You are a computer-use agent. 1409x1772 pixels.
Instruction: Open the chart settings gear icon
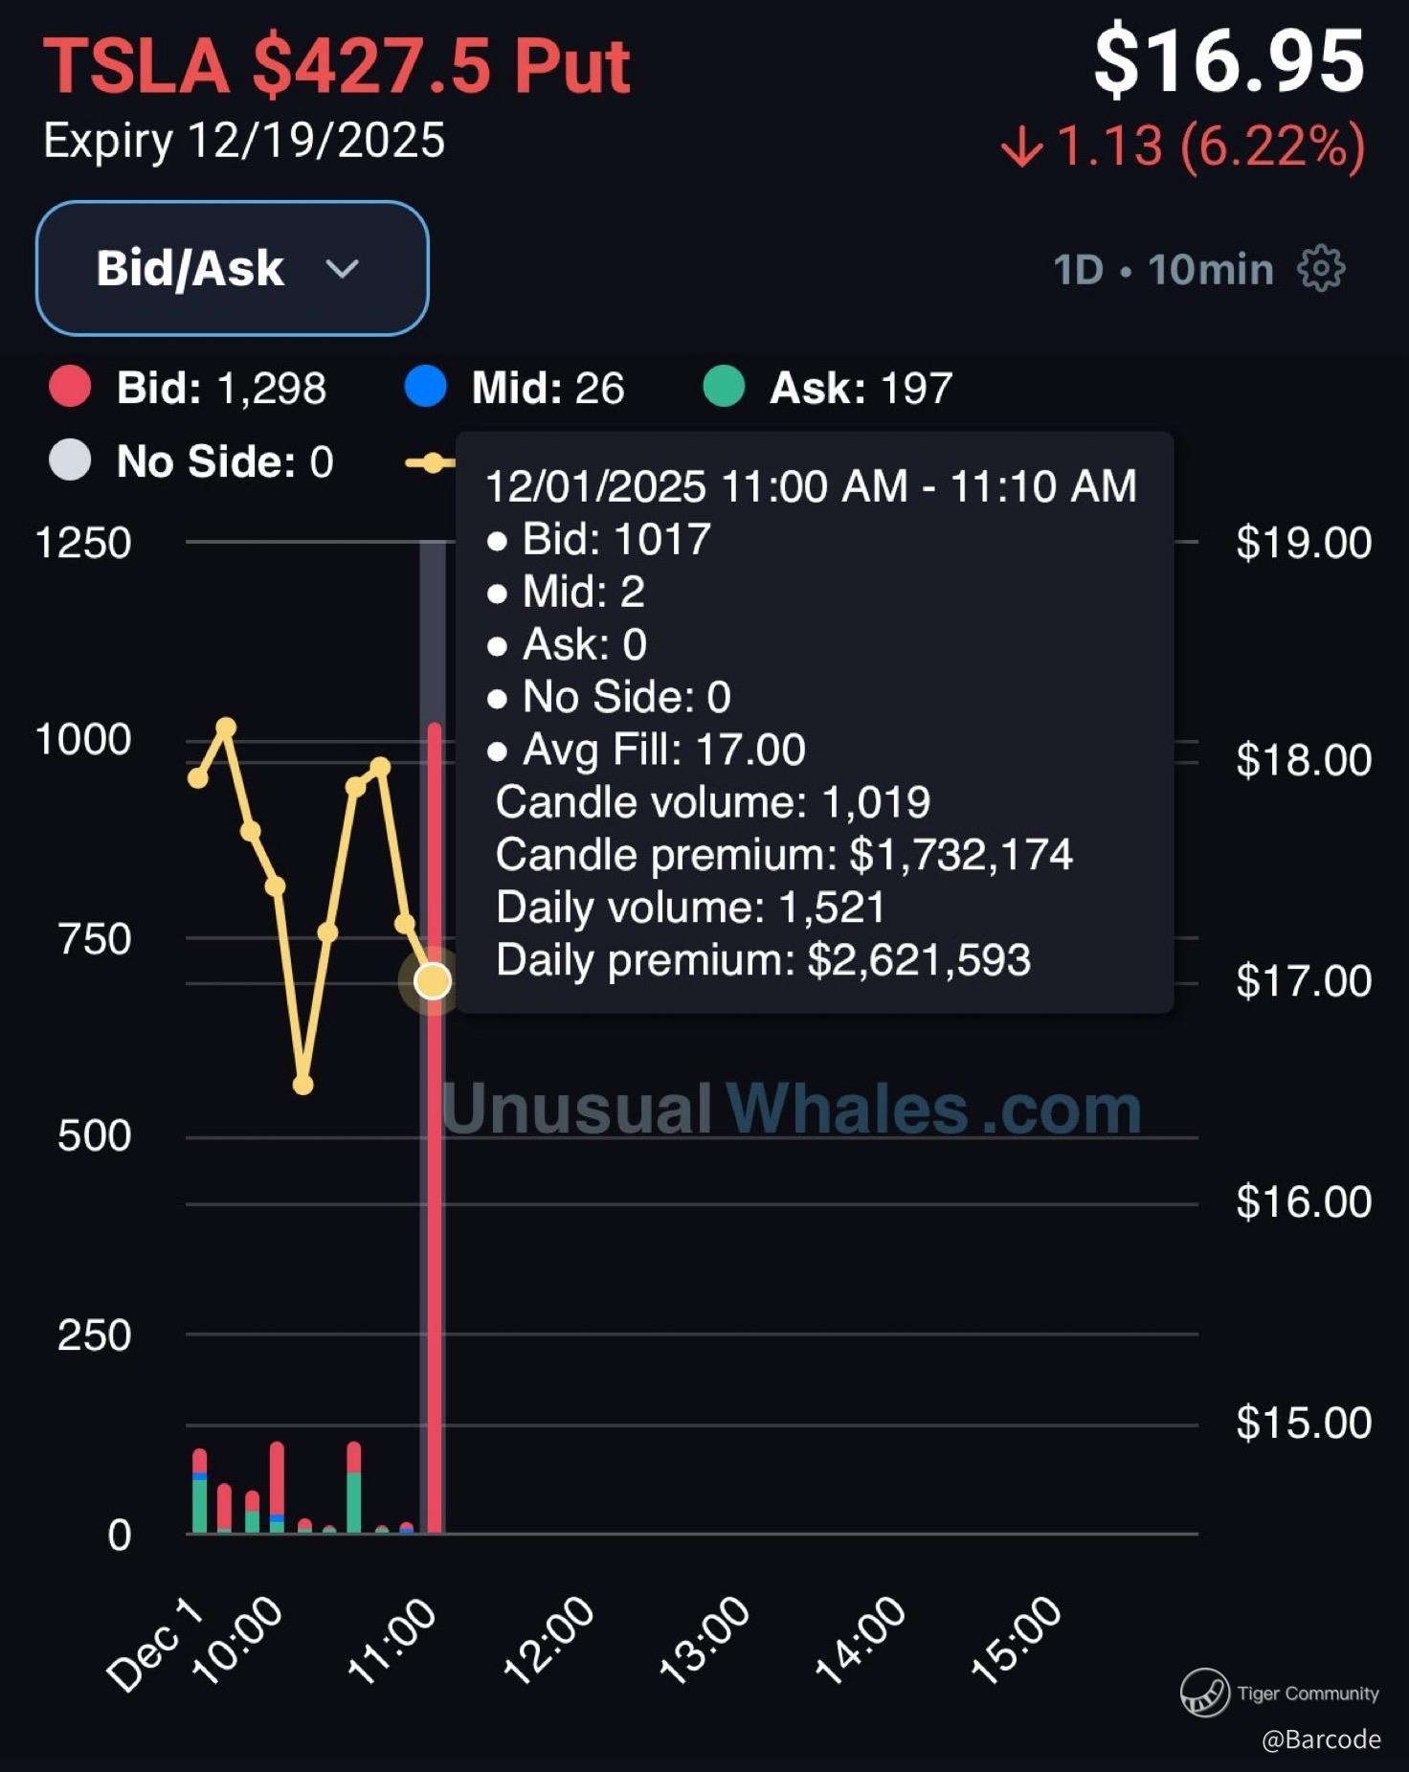(1321, 269)
